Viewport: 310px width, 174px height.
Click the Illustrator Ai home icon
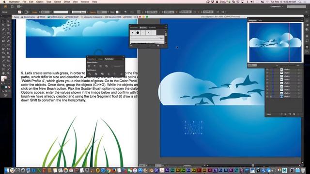[x=5, y=6]
